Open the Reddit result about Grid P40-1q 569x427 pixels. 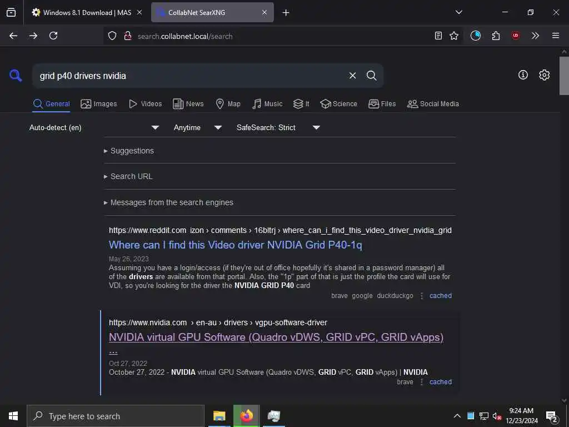pos(236,245)
